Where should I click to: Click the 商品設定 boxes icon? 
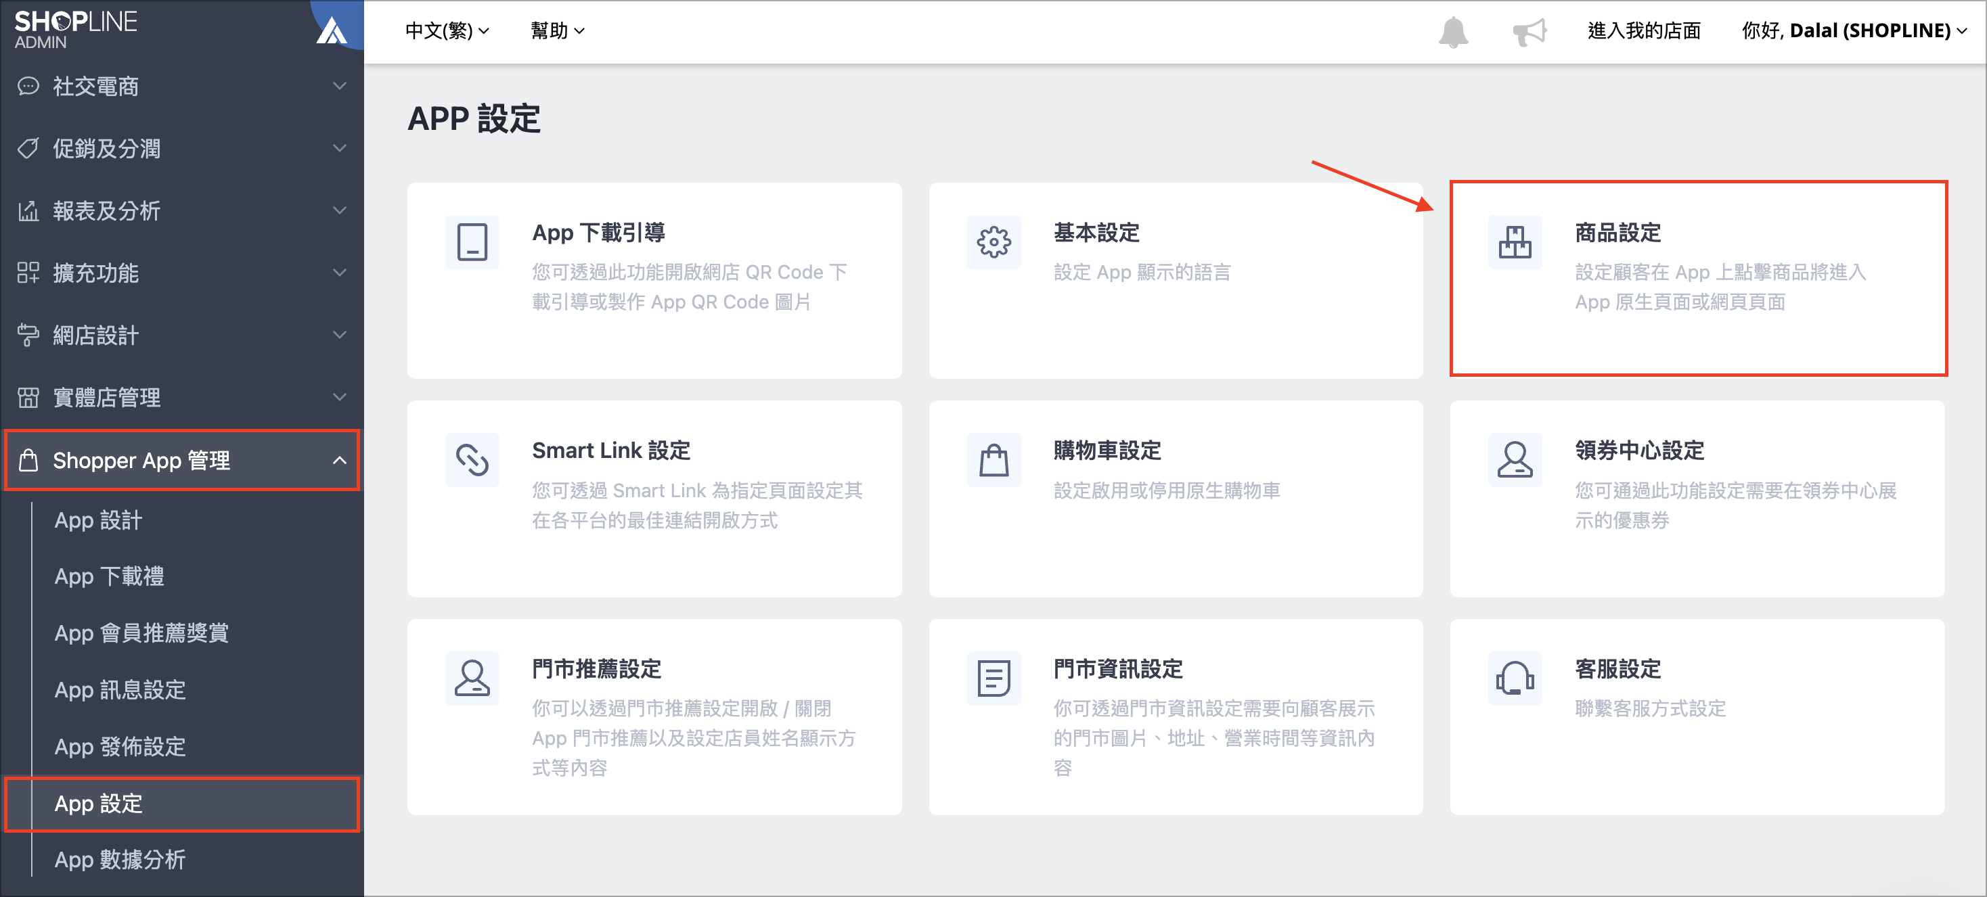pos(1514,242)
